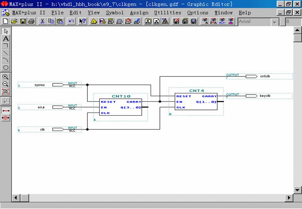Select the Text tool labeled A

point(6,38)
